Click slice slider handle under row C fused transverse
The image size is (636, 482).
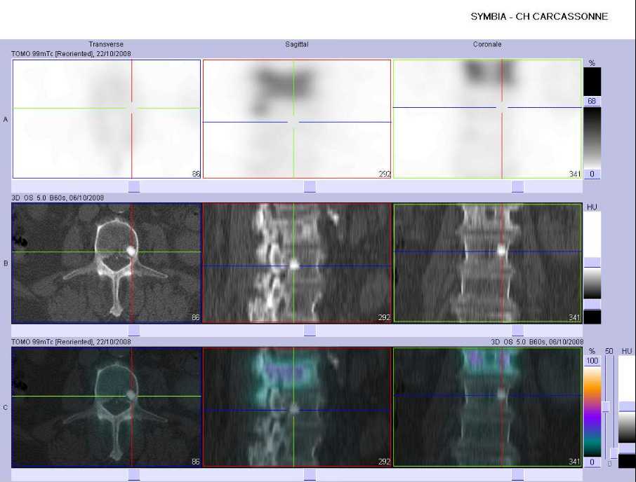pos(134,475)
